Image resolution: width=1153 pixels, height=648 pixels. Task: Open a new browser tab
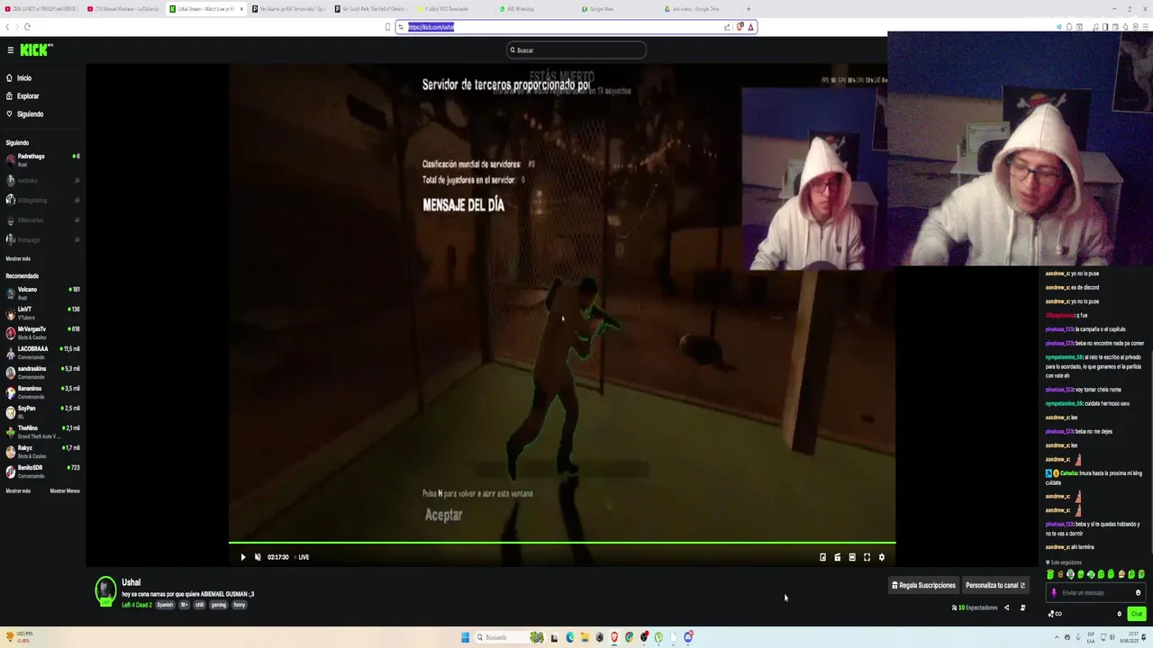click(x=749, y=9)
